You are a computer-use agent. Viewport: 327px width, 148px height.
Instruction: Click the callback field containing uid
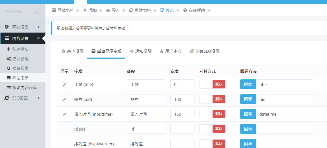(284, 99)
